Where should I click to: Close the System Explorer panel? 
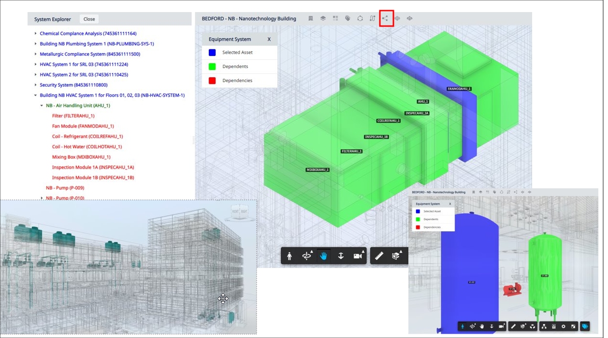tap(89, 19)
